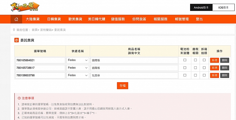This screenshot has height=120, width=236.
Task: Open the 帳號管理 menu
Action: click(182, 19)
